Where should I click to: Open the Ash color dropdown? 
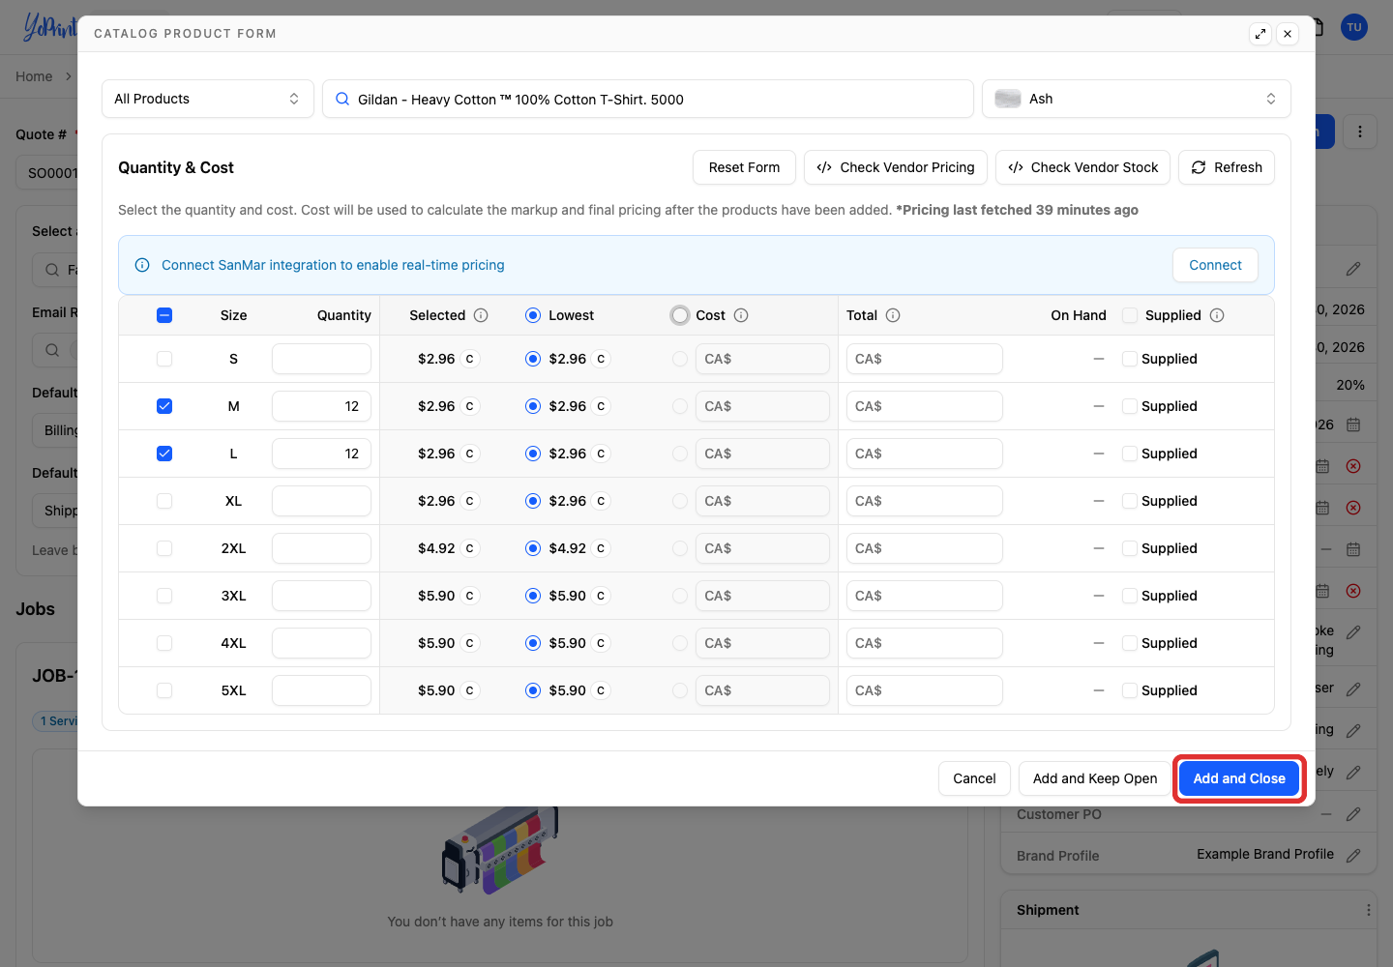tap(1137, 99)
